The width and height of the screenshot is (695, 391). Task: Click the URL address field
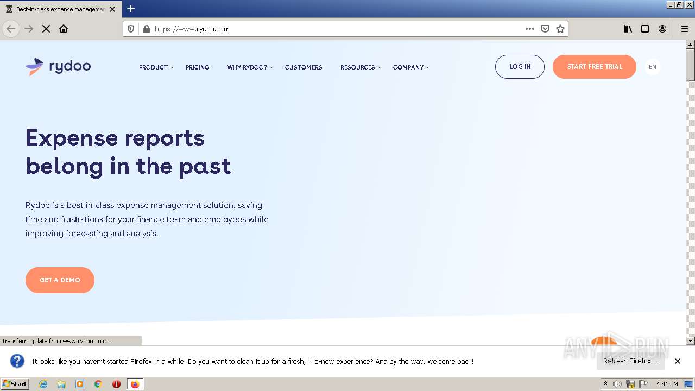coord(337,29)
